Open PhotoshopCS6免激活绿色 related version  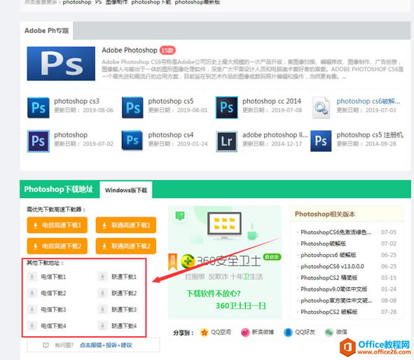tap(336, 233)
